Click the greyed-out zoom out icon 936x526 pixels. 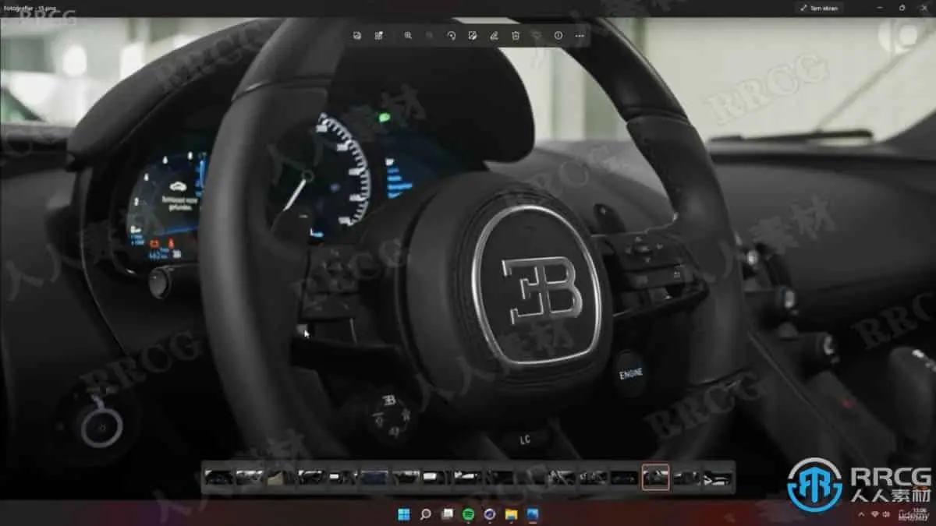tap(429, 36)
